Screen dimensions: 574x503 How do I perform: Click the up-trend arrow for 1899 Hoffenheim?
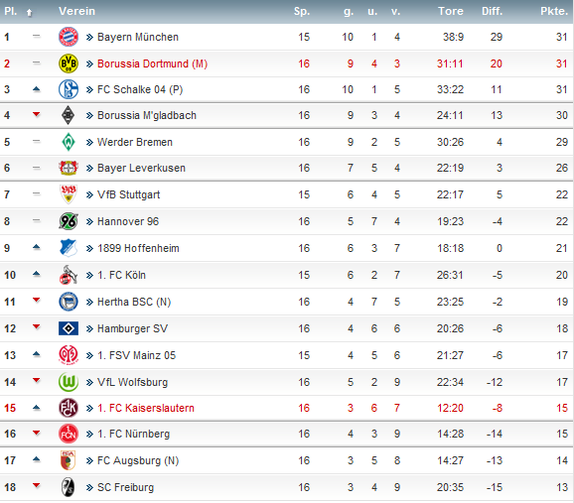[x=36, y=247]
